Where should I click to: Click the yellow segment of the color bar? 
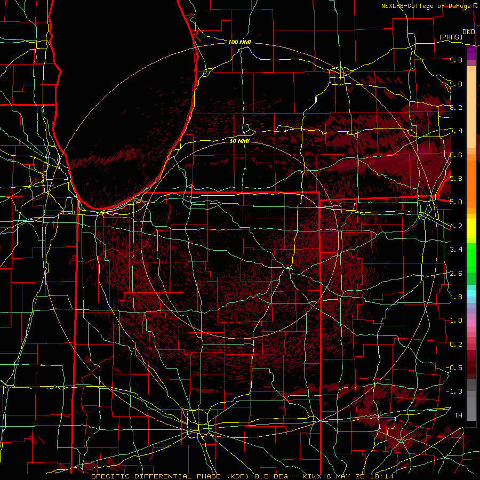[471, 228]
